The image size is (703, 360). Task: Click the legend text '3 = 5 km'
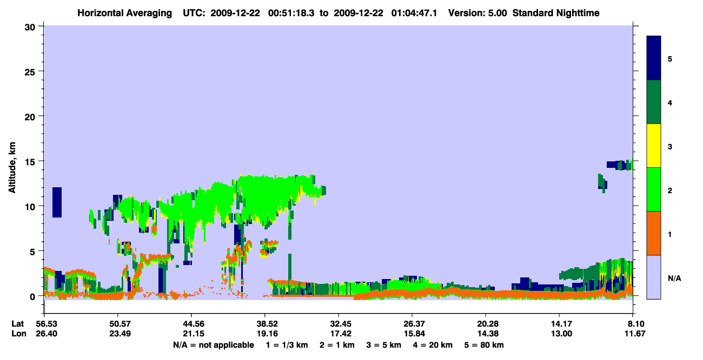point(384,345)
